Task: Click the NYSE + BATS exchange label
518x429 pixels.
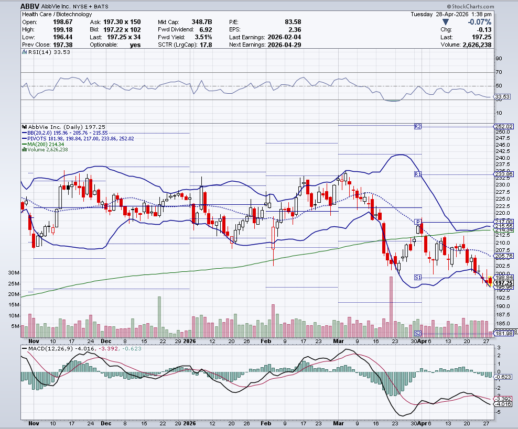Action: 91,7
